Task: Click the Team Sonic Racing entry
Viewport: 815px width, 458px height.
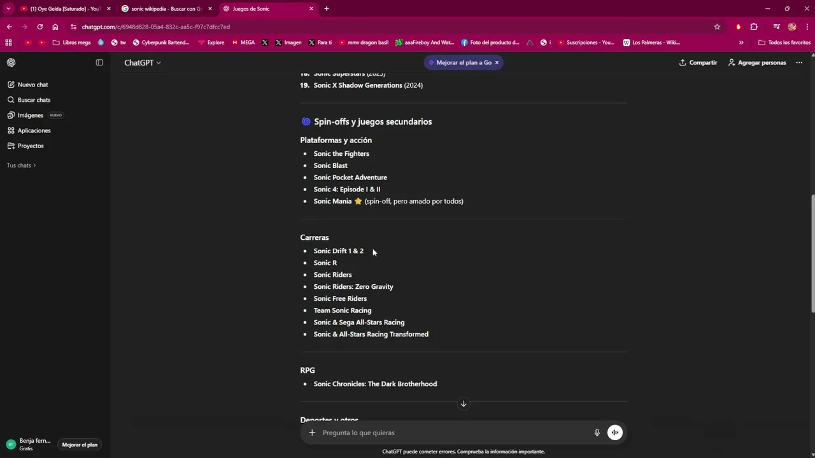Action: coord(342,310)
